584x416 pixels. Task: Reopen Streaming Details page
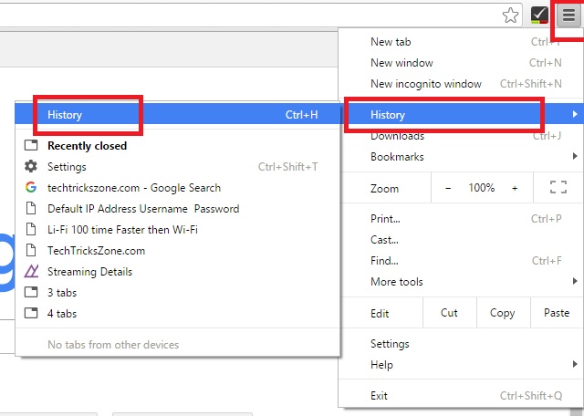point(89,272)
